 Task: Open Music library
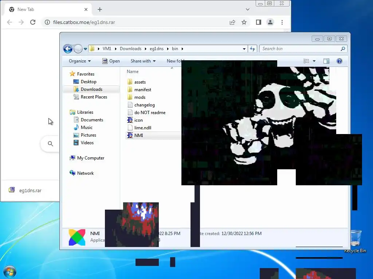(x=87, y=128)
